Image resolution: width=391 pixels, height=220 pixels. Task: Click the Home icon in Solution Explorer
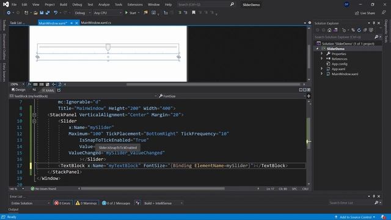329,30
